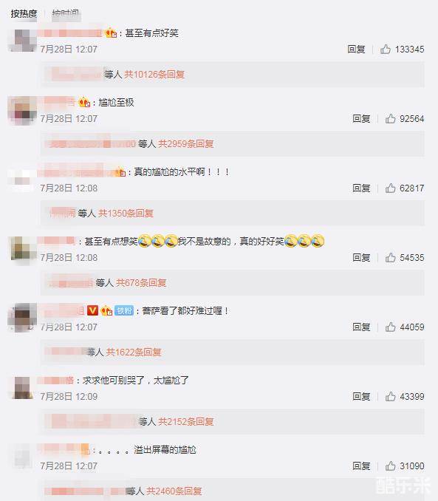Tap thumbs-up beside 54535

point(390,258)
